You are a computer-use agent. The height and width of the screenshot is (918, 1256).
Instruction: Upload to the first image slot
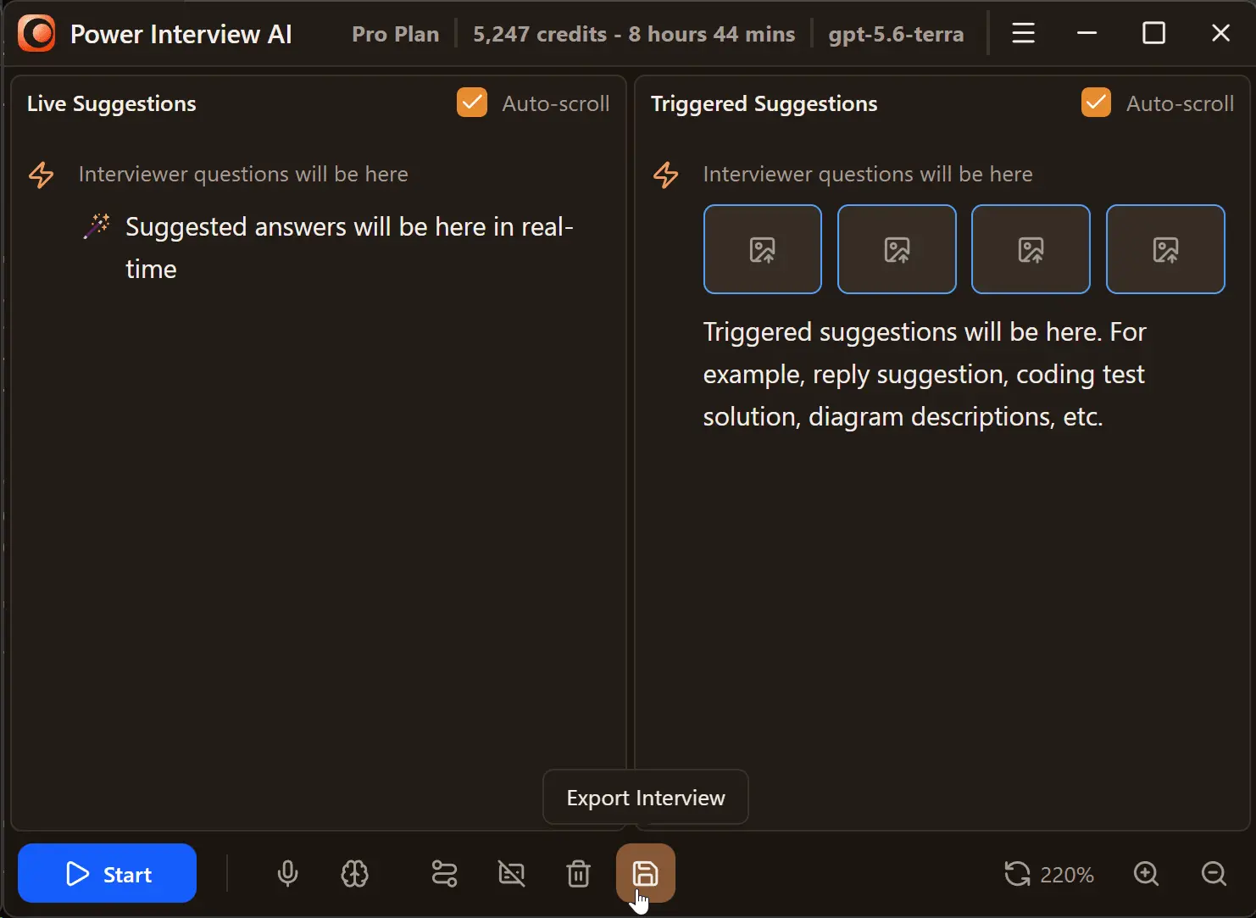tap(762, 249)
